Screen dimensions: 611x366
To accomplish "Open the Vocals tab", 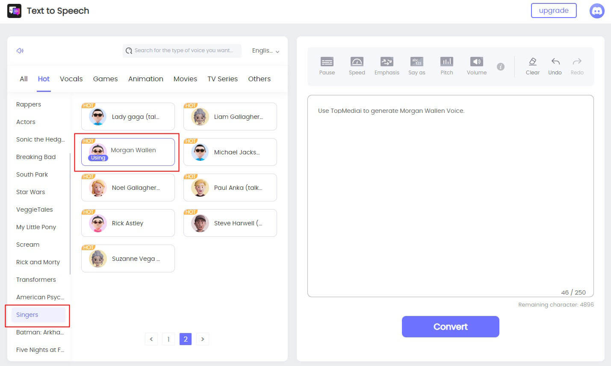I will tap(71, 79).
